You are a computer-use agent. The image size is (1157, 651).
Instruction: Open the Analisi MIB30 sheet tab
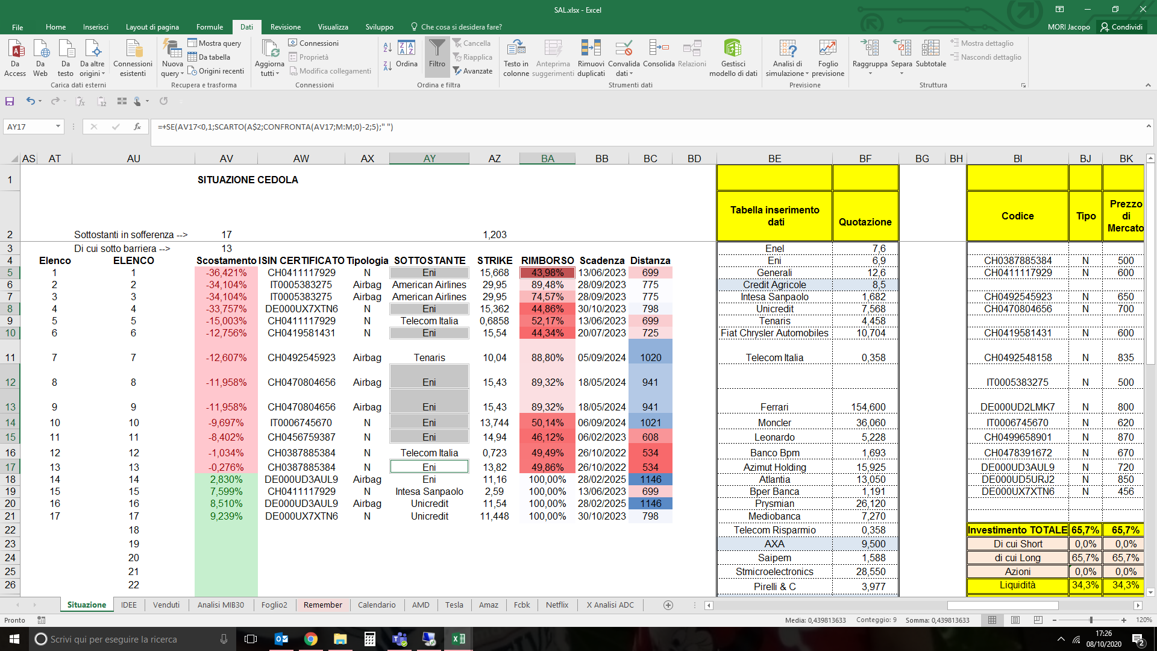point(221,605)
